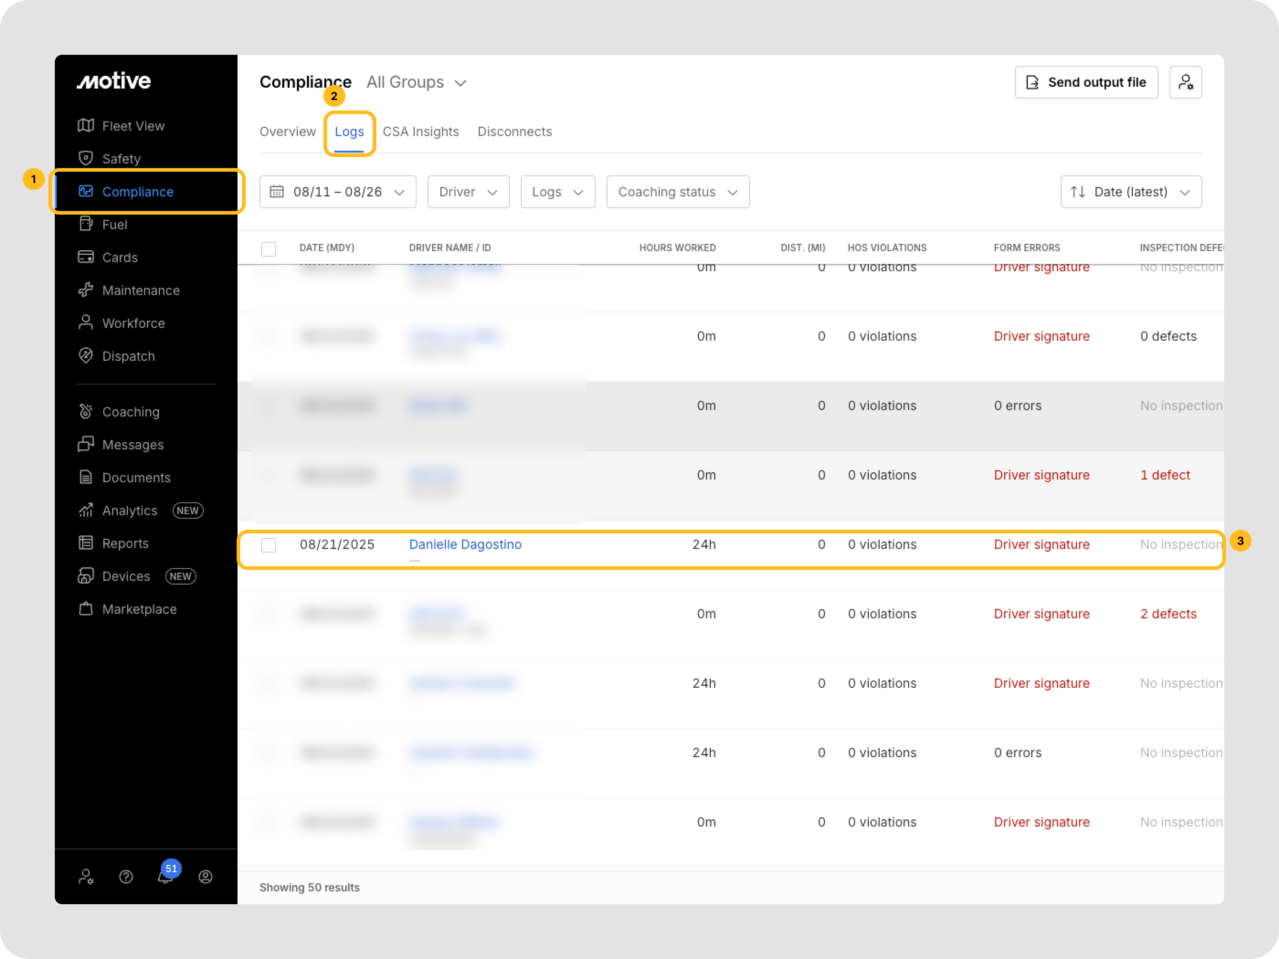Expand the date range 08/11 – 08/26 dropdown
Screen dimensions: 1279x959
click(338, 192)
